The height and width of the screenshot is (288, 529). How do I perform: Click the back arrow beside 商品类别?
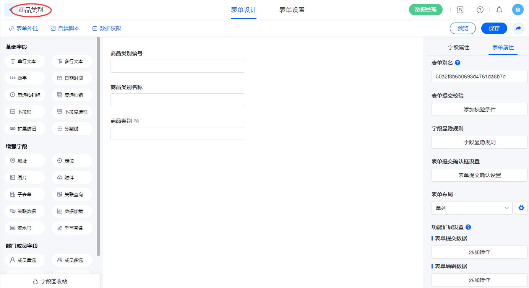pyautogui.click(x=10, y=10)
